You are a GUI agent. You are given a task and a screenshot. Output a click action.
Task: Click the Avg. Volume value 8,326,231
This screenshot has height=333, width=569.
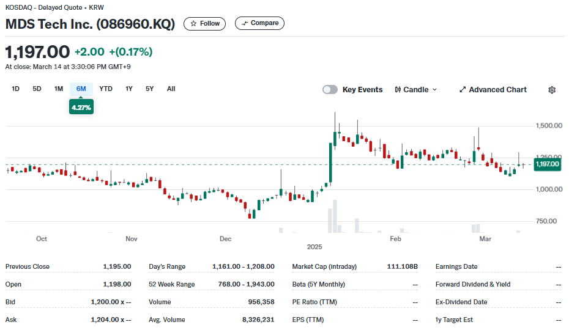(x=258, y=320)
